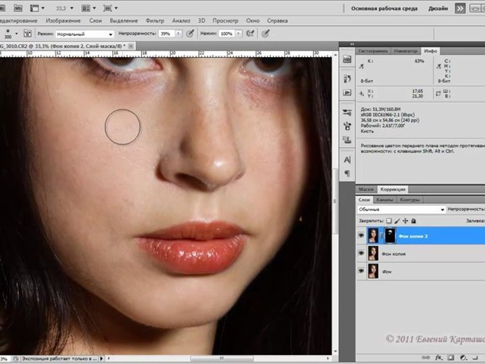Open the brush Режим mode dropdown
This screenshot has height=364, width=485.
pyautogui.click(x=85, y=34)
